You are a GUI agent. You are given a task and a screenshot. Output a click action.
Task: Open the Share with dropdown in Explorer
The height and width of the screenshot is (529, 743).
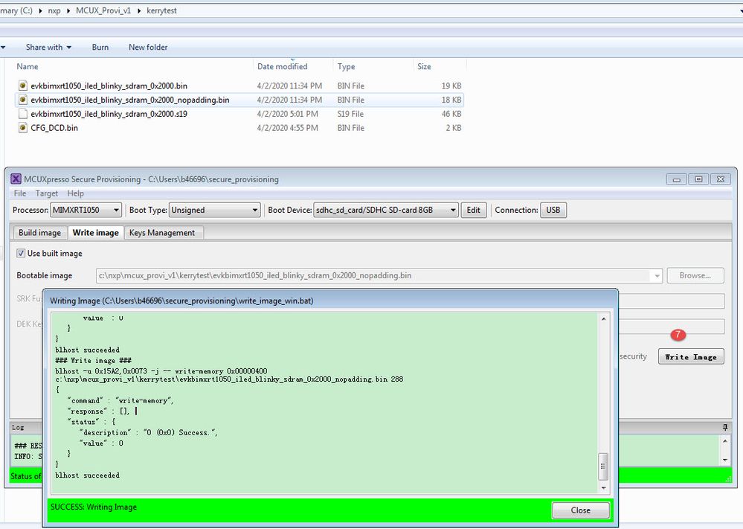point(48,48)
